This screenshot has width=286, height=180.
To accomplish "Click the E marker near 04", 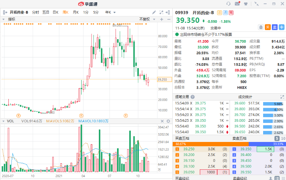I will 81,116.
